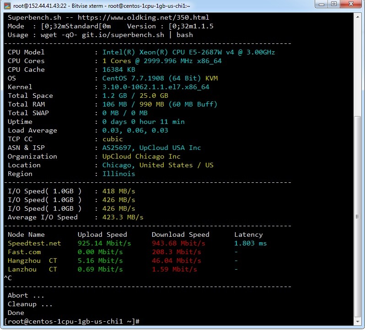Click the 1.803 ms latency value
The image size is (365, 330).
click(250, 243)
